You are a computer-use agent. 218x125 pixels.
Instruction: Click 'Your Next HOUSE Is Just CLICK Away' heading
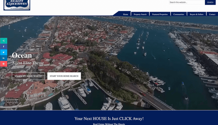point(109,118)
